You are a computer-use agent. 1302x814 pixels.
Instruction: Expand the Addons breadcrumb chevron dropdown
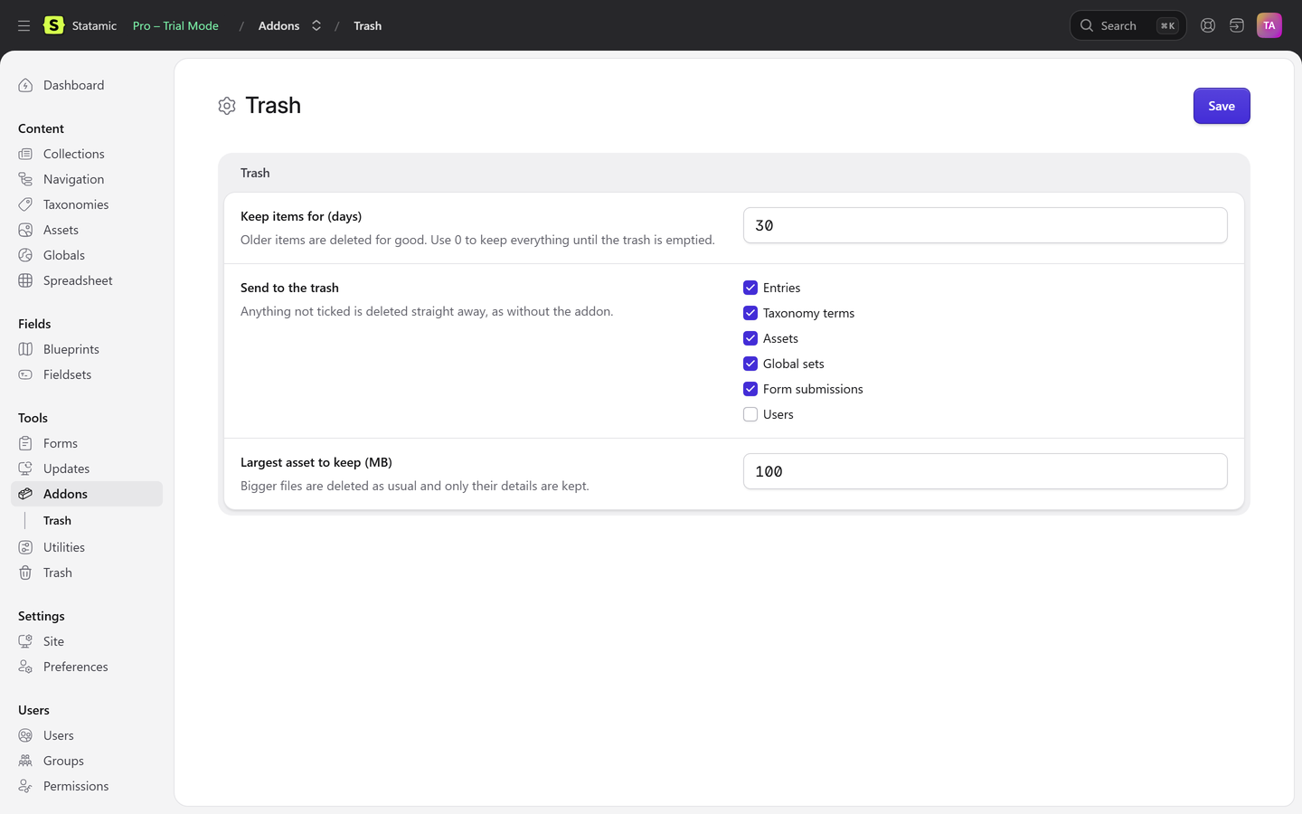[x=316, y=25]
